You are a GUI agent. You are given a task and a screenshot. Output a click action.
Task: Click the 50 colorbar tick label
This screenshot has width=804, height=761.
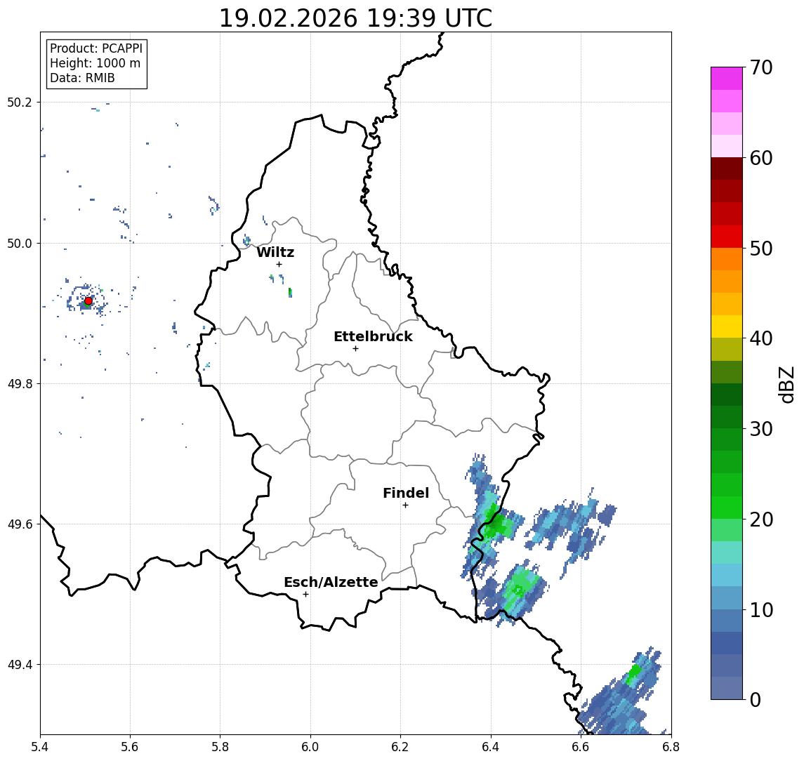(x=761, y=249)
